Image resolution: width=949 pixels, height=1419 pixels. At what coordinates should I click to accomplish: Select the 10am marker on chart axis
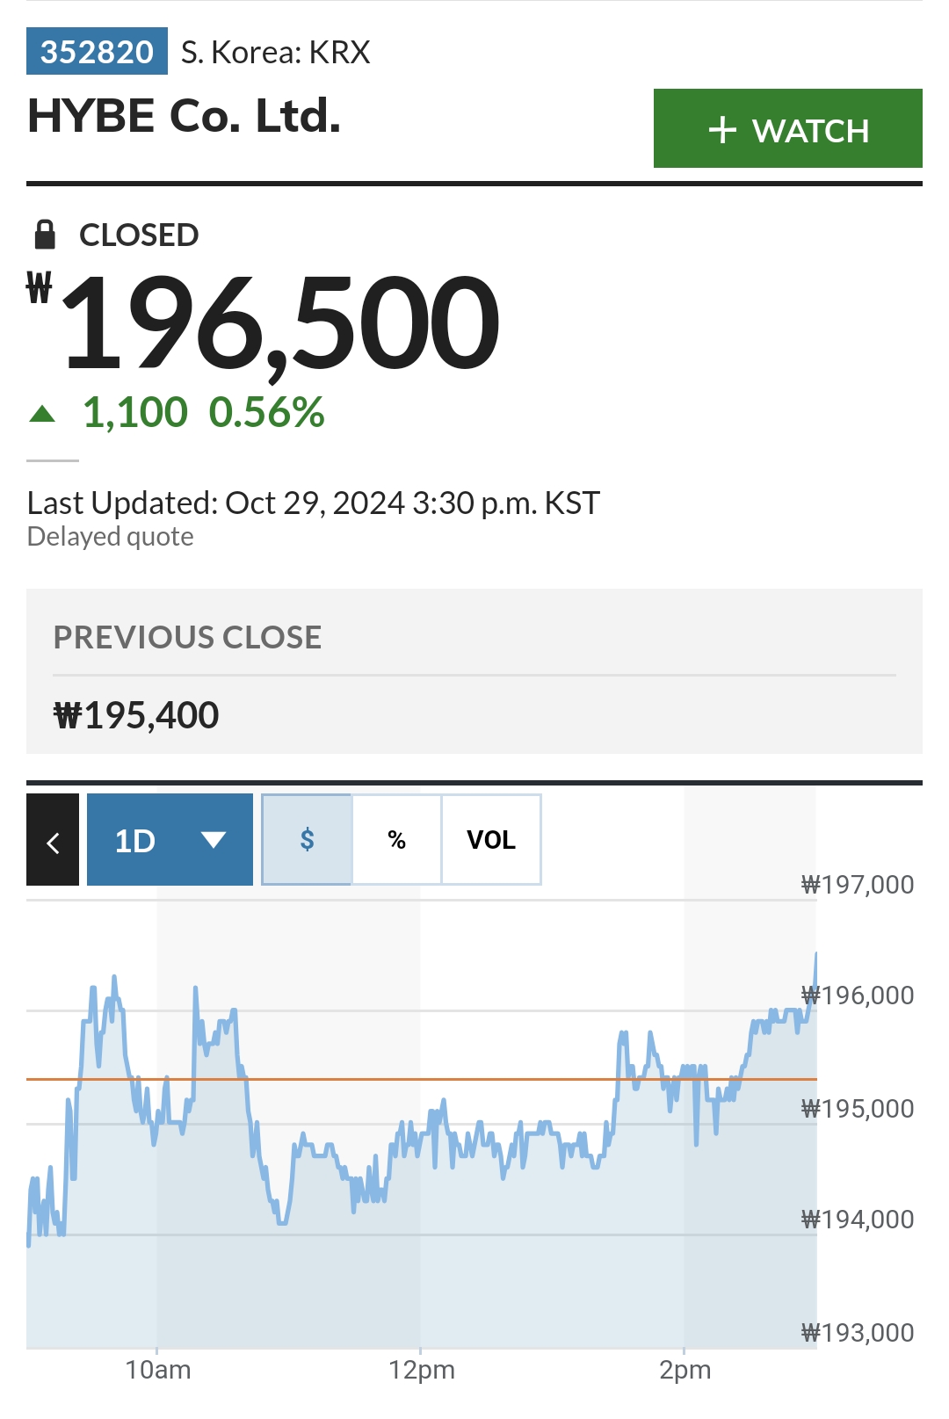[x=158, y=1369]
